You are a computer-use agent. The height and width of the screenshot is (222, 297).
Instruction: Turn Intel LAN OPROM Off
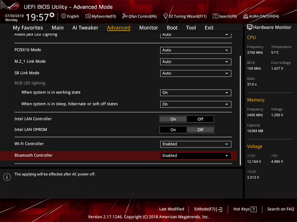point(200,130)
